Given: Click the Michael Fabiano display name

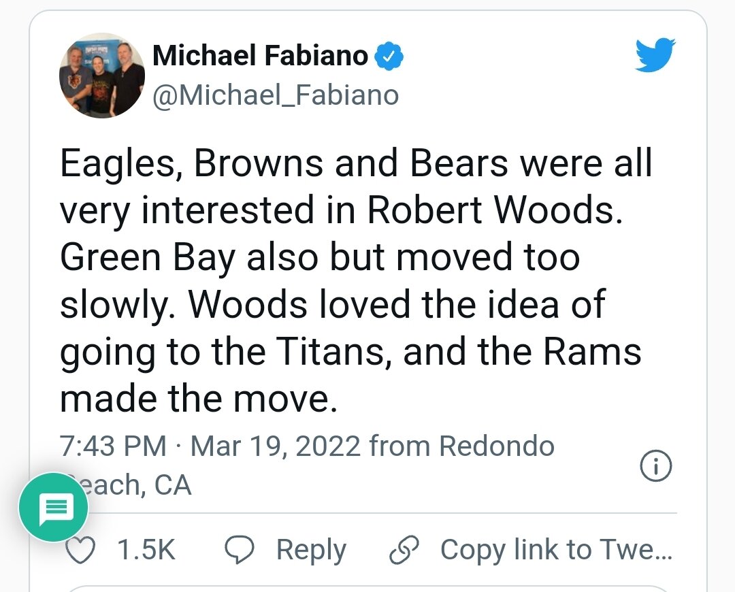Looking at the screenshot, I should pos(261,56).
